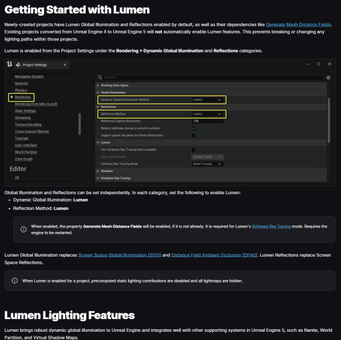Click the info icon in Mesh Distance Fields note
Screen dimensions: 341x340
click(x=23, y=229)
